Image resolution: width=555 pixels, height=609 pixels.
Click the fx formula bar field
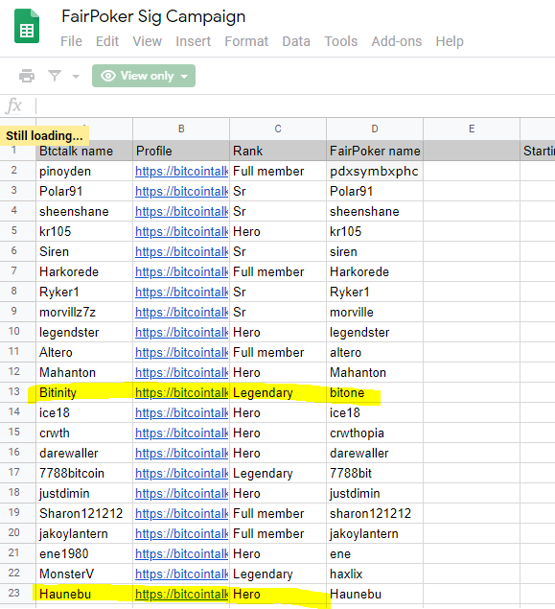coord(297,105)
